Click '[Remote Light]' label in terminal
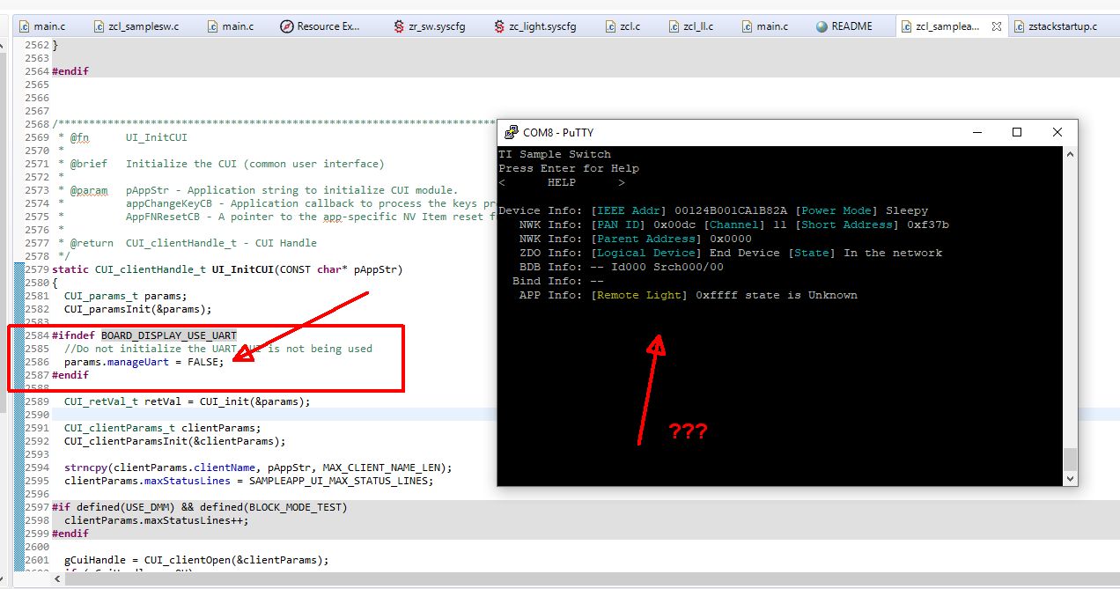This screenshot has height=589, width=1120. [639, 295]
